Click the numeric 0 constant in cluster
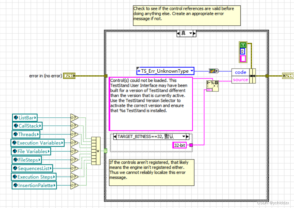 tap(242, 51)
